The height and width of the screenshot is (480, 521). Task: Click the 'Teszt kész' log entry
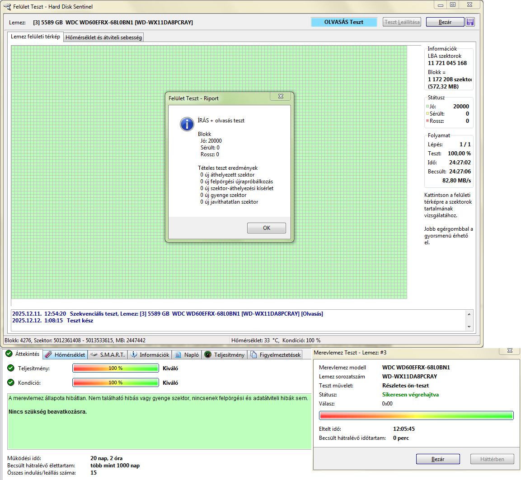[52, 321]
